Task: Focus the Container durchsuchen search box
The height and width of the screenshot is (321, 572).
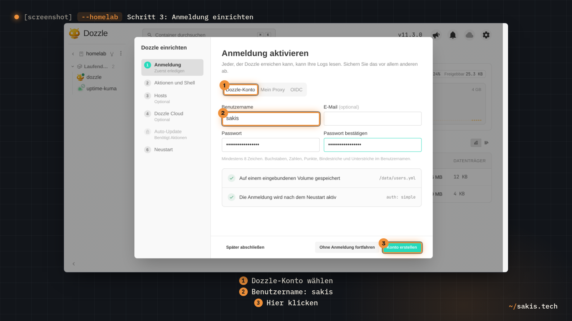Action: 209,35
